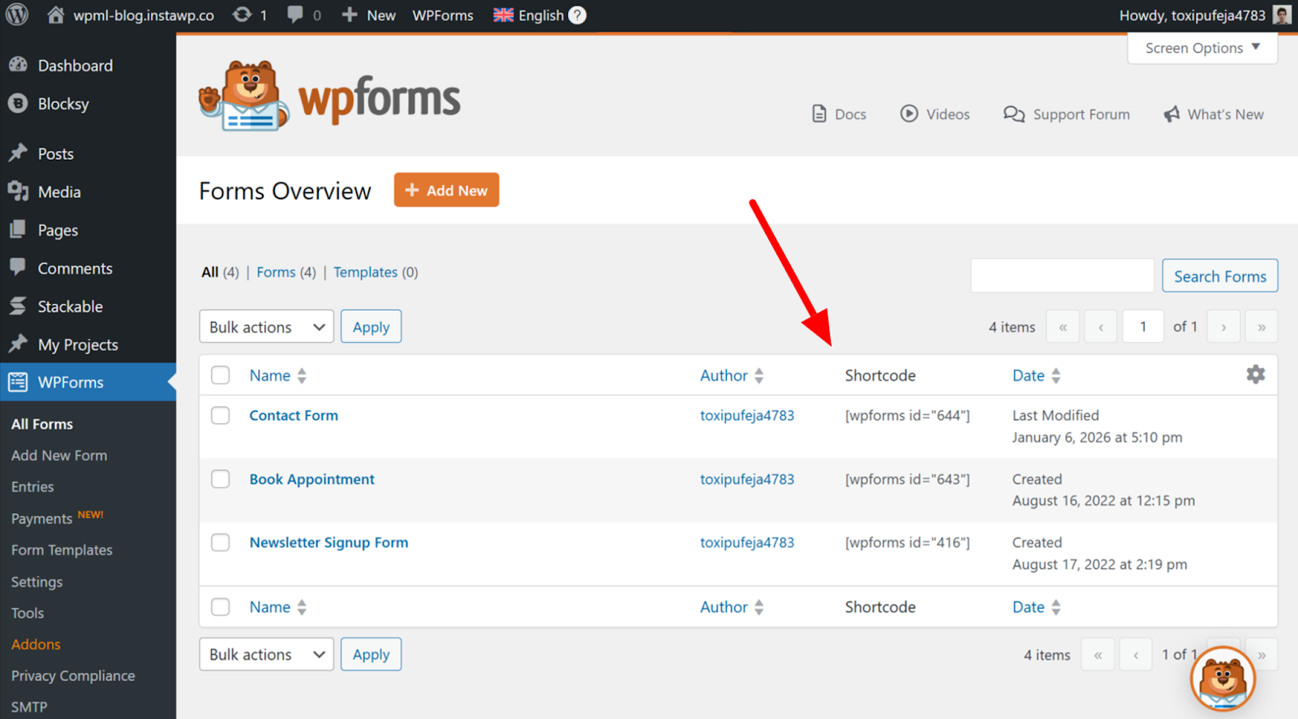Click the home site icon in admin bar
This screenshot has width=1298, height=719.
55,15
